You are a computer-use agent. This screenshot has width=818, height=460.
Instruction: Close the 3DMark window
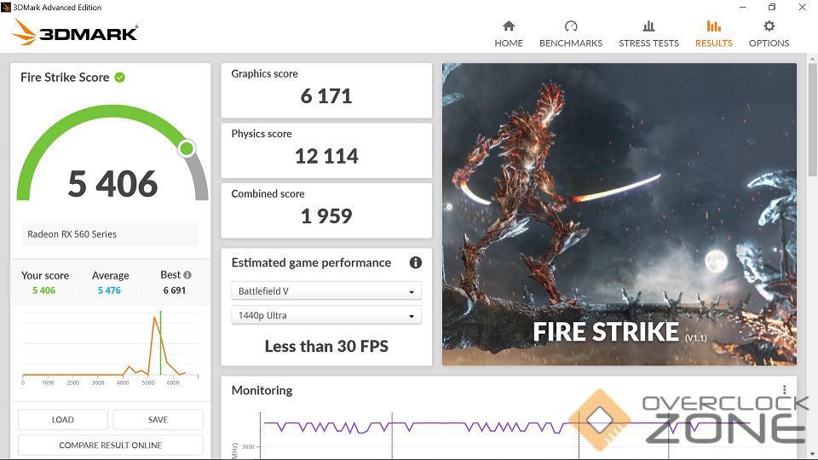[803, 7]
